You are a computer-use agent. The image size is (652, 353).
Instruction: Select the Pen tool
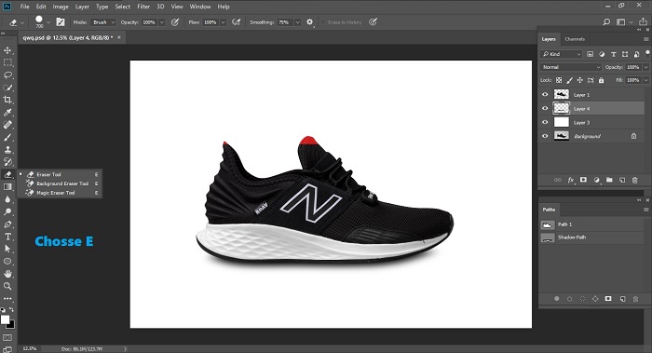click(7, 224)
